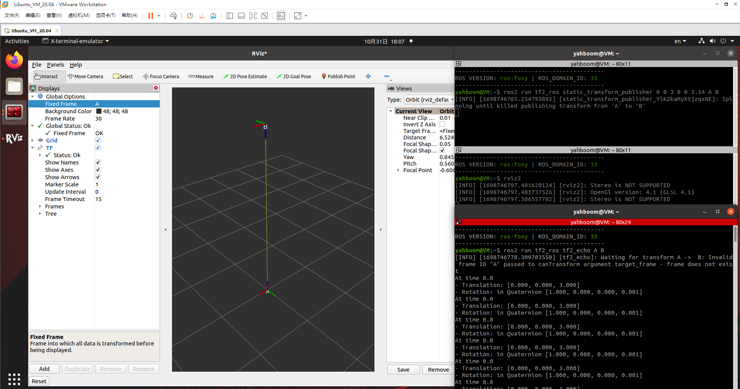Image resolution: width=740 pixels, height=389 pixels.
Task: Select the Move Camera tool
Action: tap(85, 76)
